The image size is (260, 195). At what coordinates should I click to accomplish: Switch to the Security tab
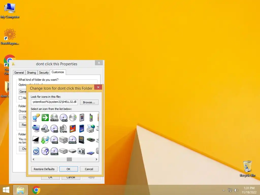[x=44, y=73]
